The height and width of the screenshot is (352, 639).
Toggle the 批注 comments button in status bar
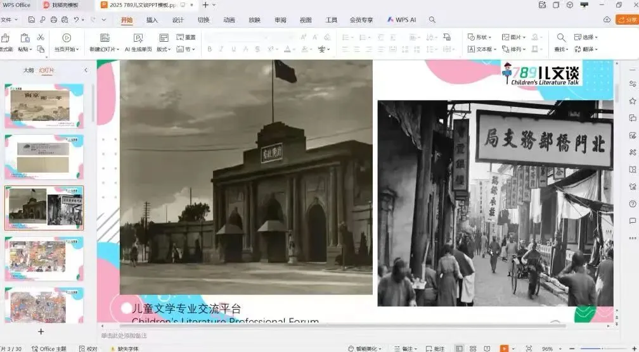[436, 348]
